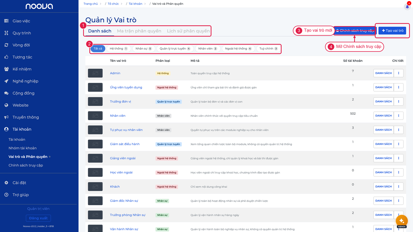413x232 pixels.
Task: Click the Đăng xuất logout button
Action: click(x=38, y=218)
